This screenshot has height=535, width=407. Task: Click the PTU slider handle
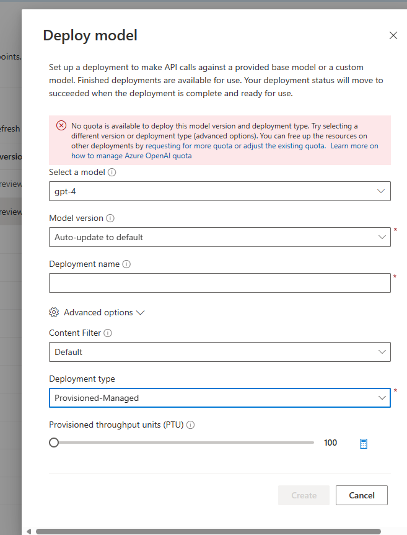54,443
